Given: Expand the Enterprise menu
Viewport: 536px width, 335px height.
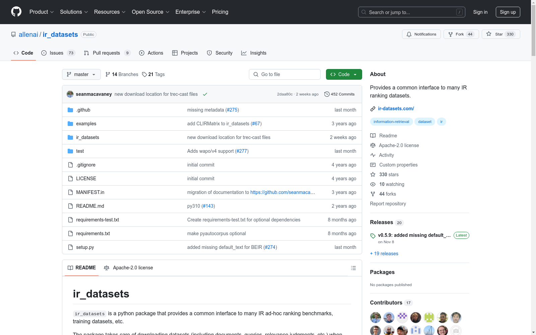Looking at the screenshot, I should click(x=191, y=12).
